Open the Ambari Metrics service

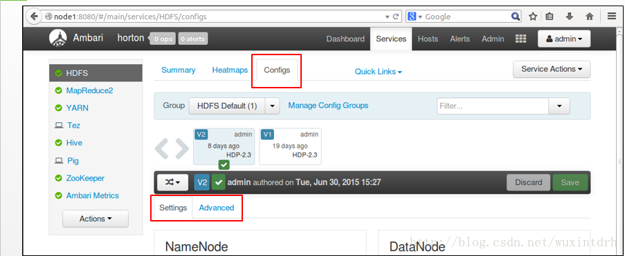coord(93,195)
